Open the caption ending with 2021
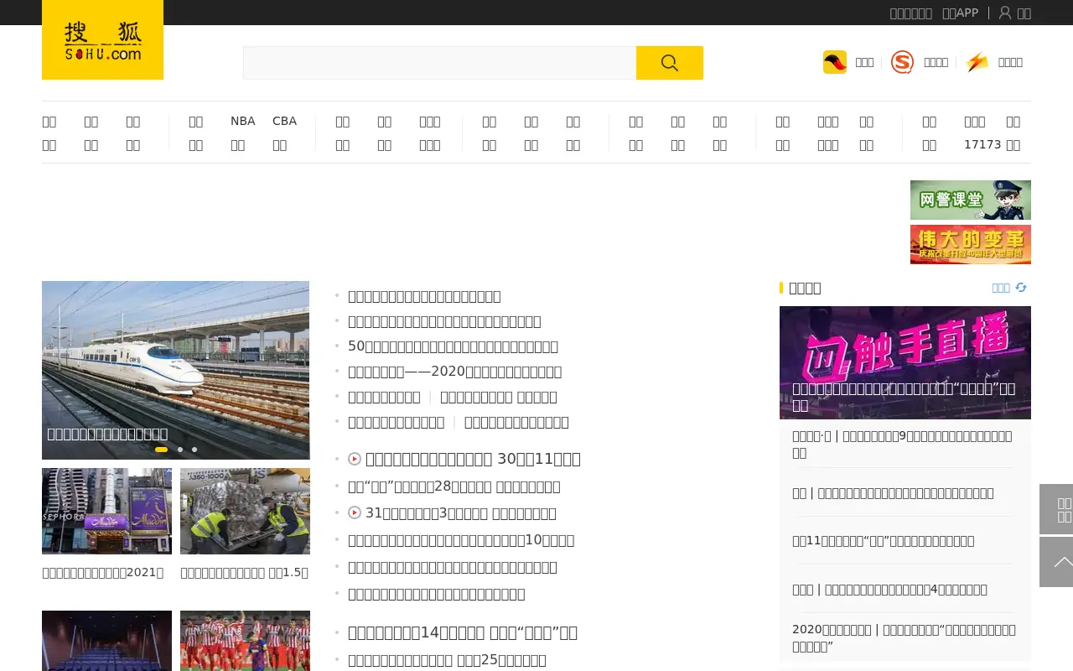Screen dimensions: 1073x671 [103, 573]
